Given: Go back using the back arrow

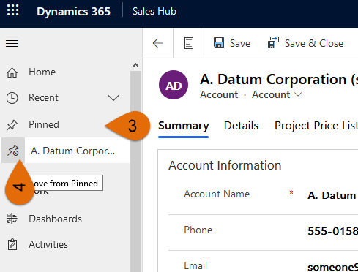Looking at the screenshot, I should 158,43.
